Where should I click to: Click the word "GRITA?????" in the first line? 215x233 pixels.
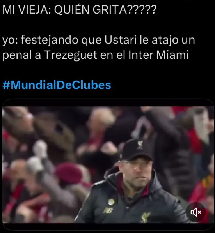click(x=124, y=9)
